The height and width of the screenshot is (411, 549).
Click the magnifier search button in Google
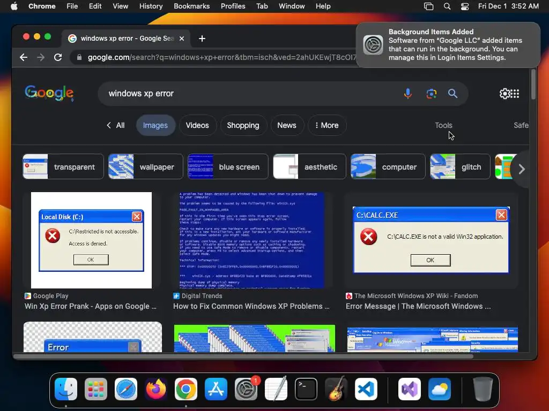click(452, 93)
